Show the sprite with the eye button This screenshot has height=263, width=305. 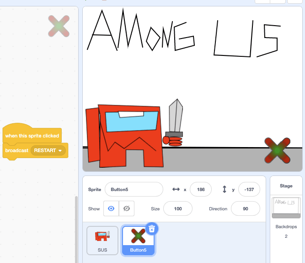click(x=111, y=208)
